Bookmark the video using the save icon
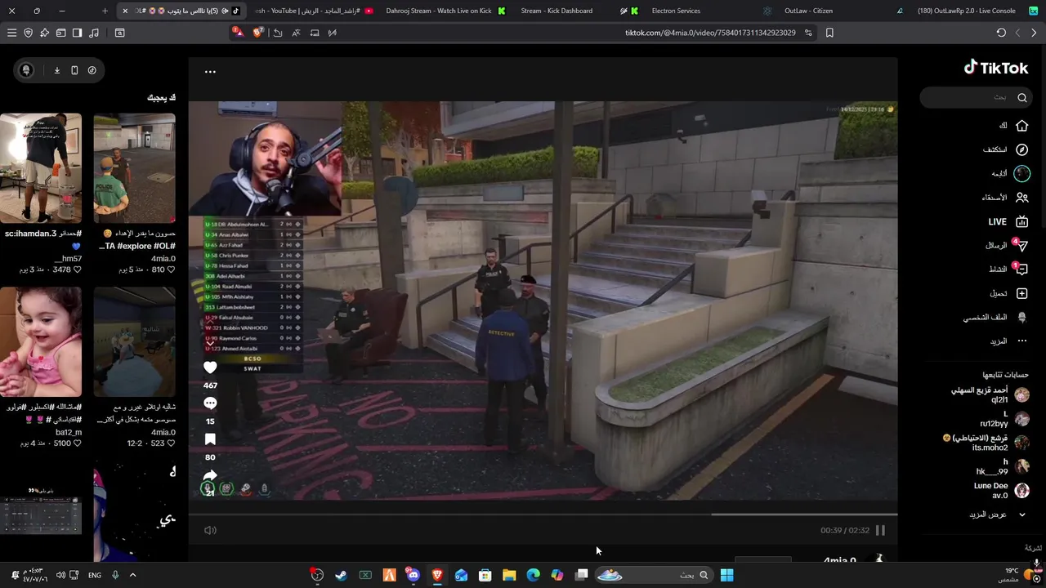1046x588 pixels. (x=210, y=439)
